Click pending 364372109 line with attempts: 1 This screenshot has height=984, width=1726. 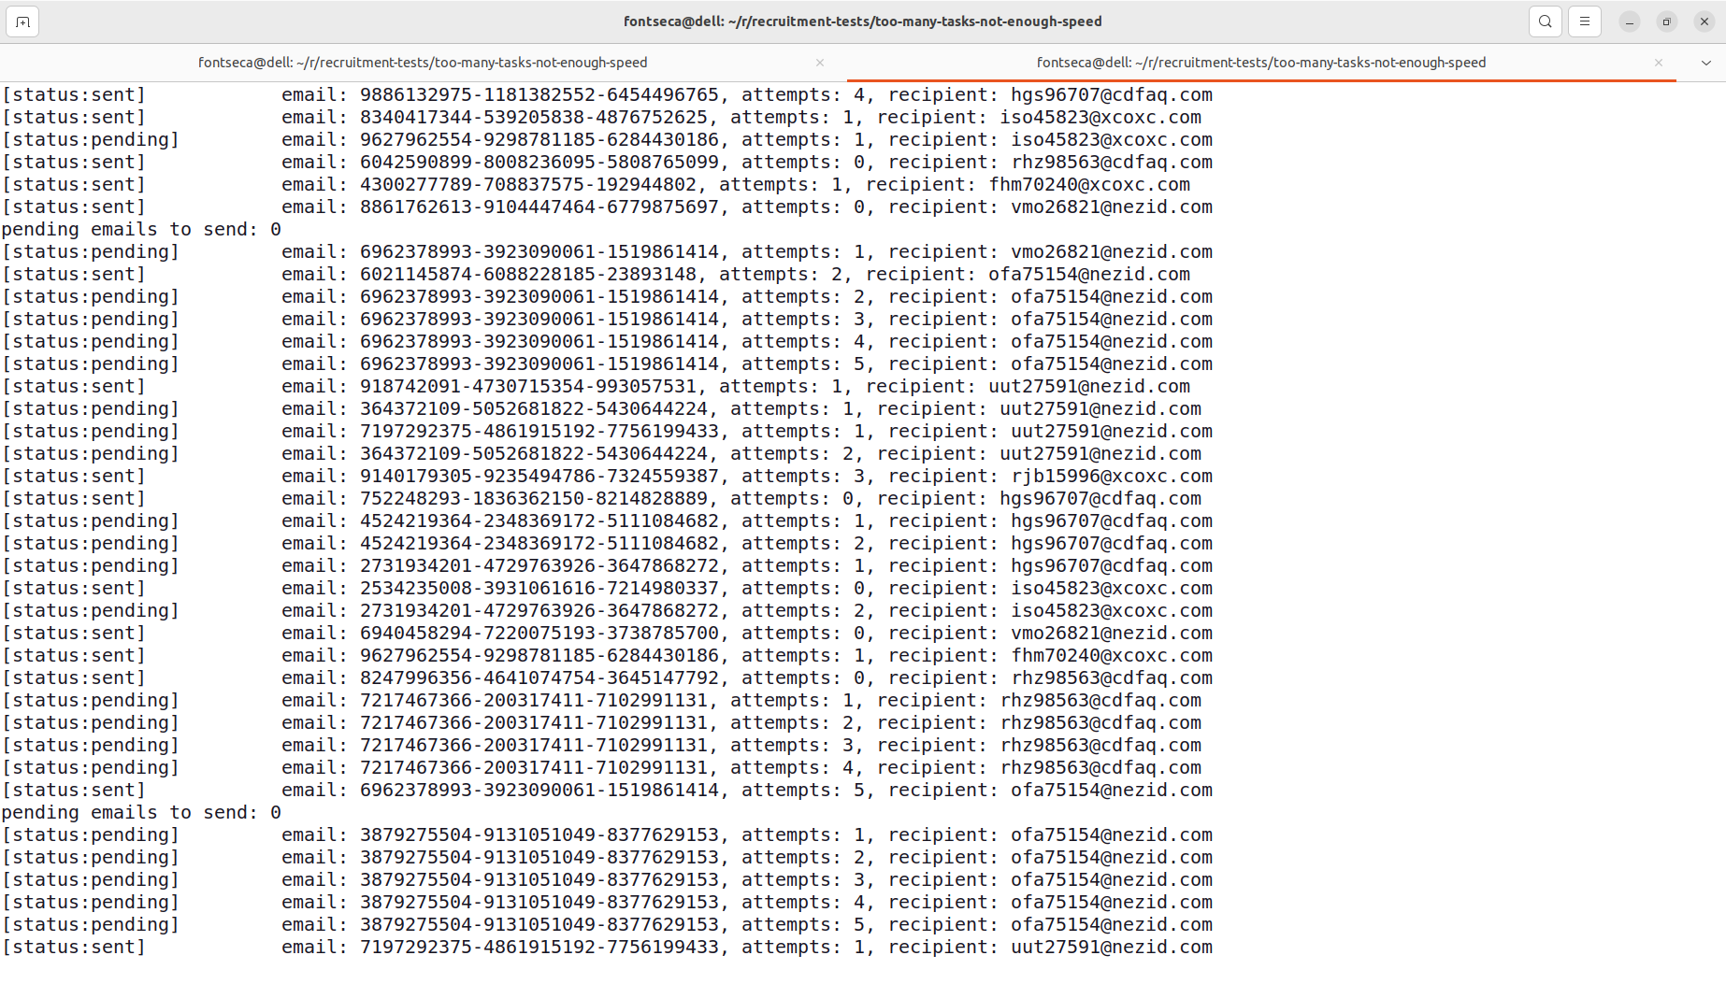point(601,409)
